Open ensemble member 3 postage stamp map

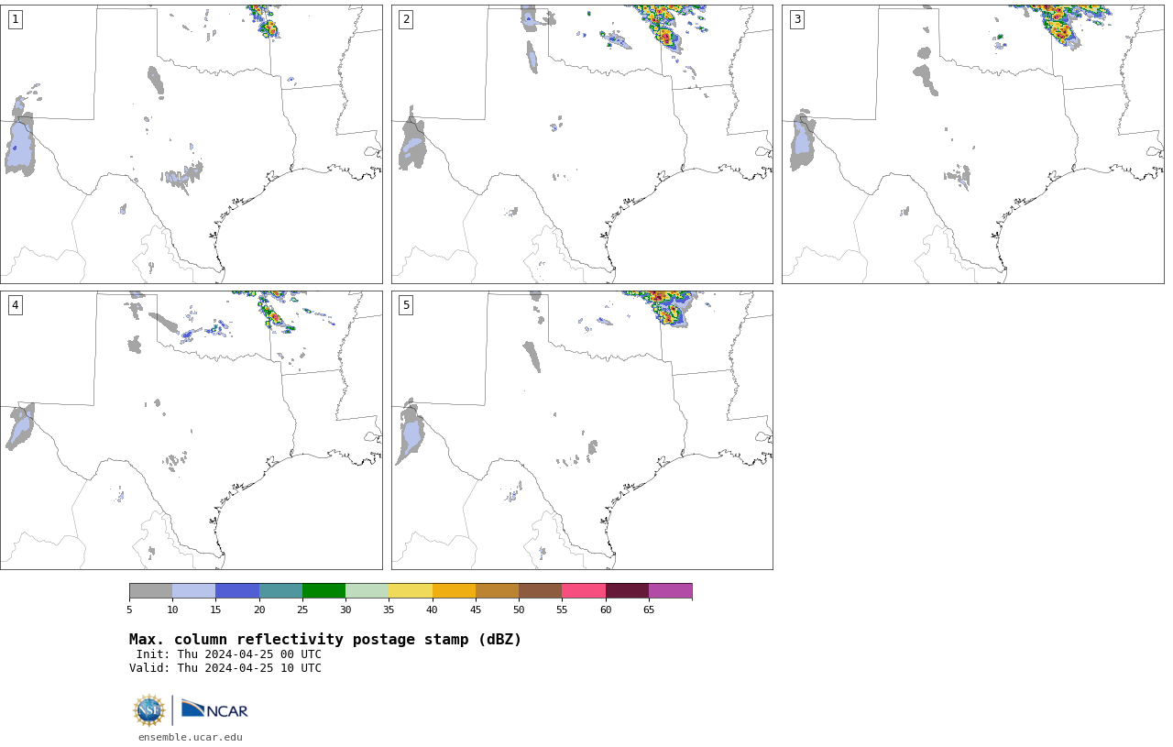pos(973,144)
